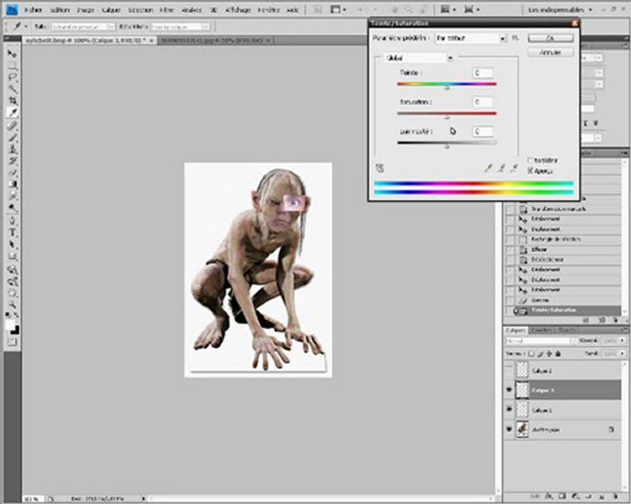Open the Filtre menu
The image size is (631, 504).
click(x=167, y=10)
